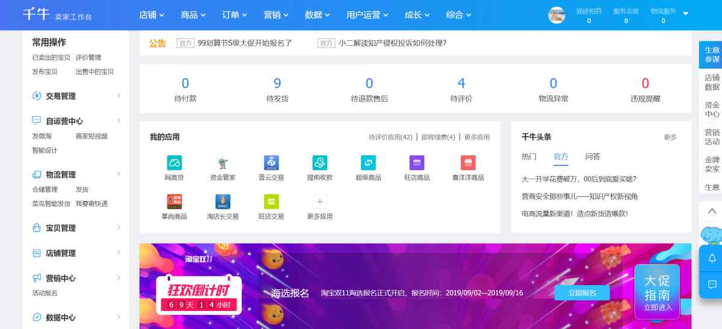This screenshot has height=329, width=722.
Task: Expand the header score dropdown arrow
Action: (x=685, y=14)
